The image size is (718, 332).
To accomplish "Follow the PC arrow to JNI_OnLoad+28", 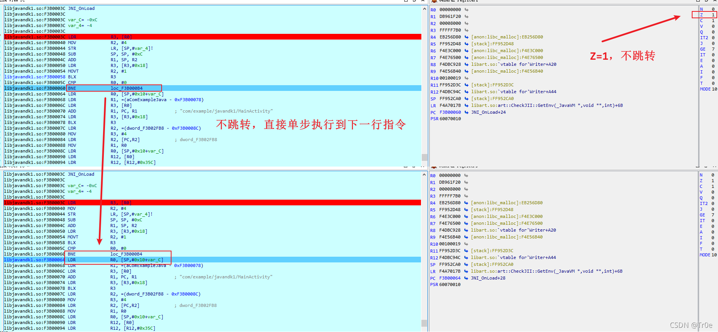I will [466, 278].
